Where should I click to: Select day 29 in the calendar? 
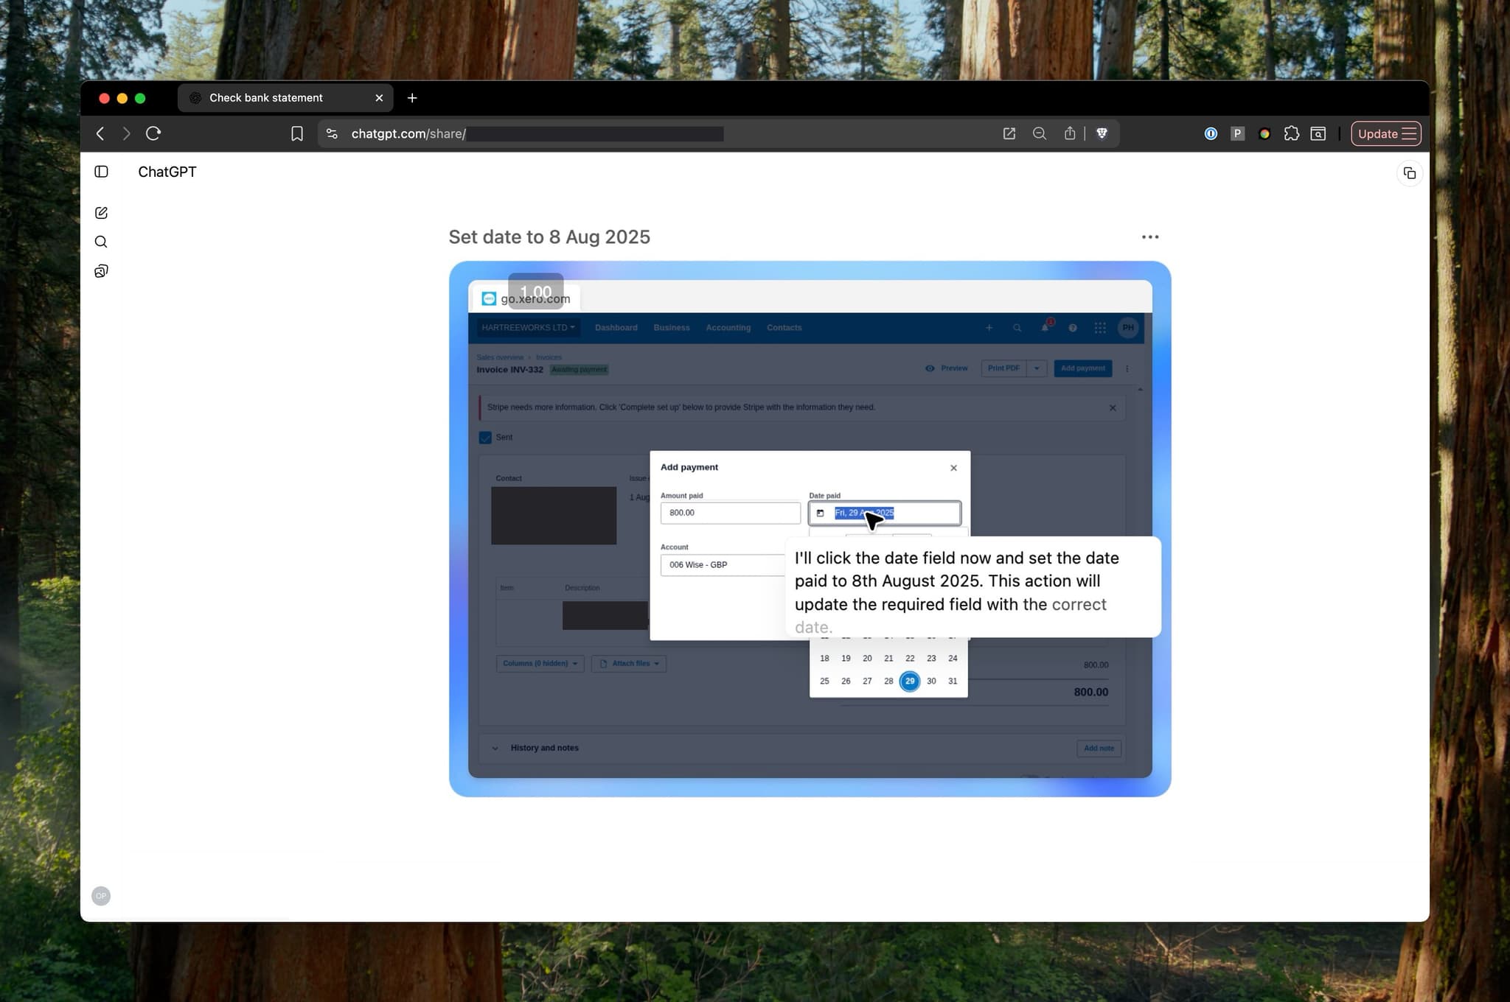tap(910, 682)
